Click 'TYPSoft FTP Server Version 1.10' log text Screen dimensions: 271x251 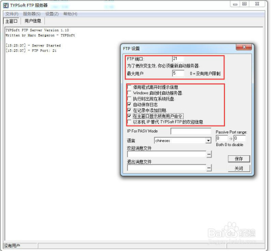(37, 30)
